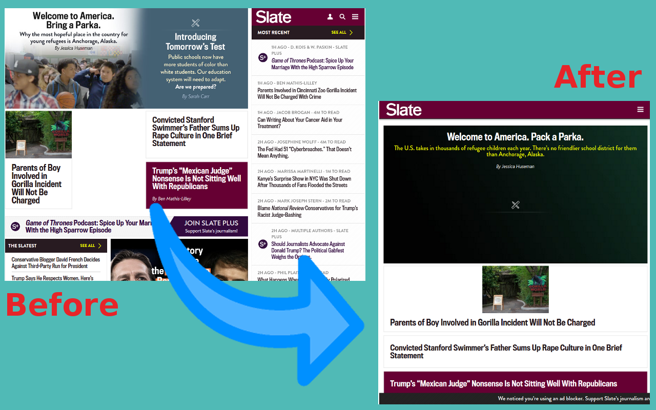Viewport: 656px width, 410px height.
Task: Click the search magnifier in Before header
Action: coord(342,17)
